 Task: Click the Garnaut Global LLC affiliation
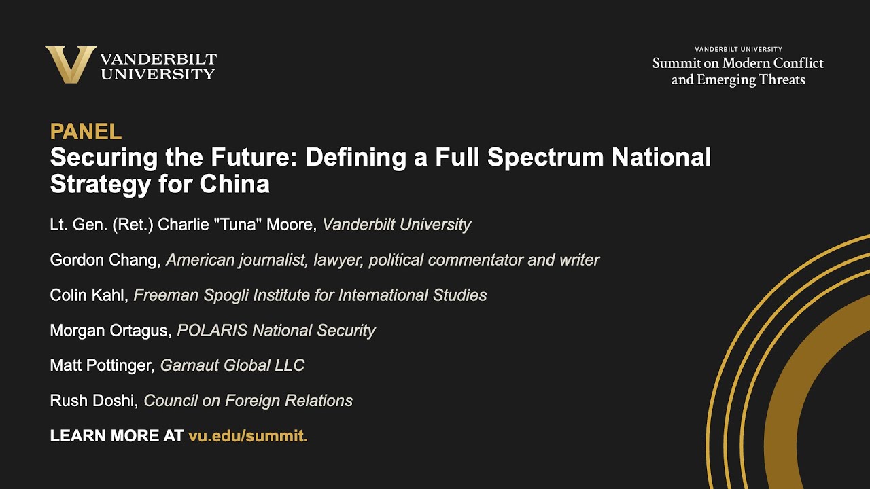[x=232, y=365]
